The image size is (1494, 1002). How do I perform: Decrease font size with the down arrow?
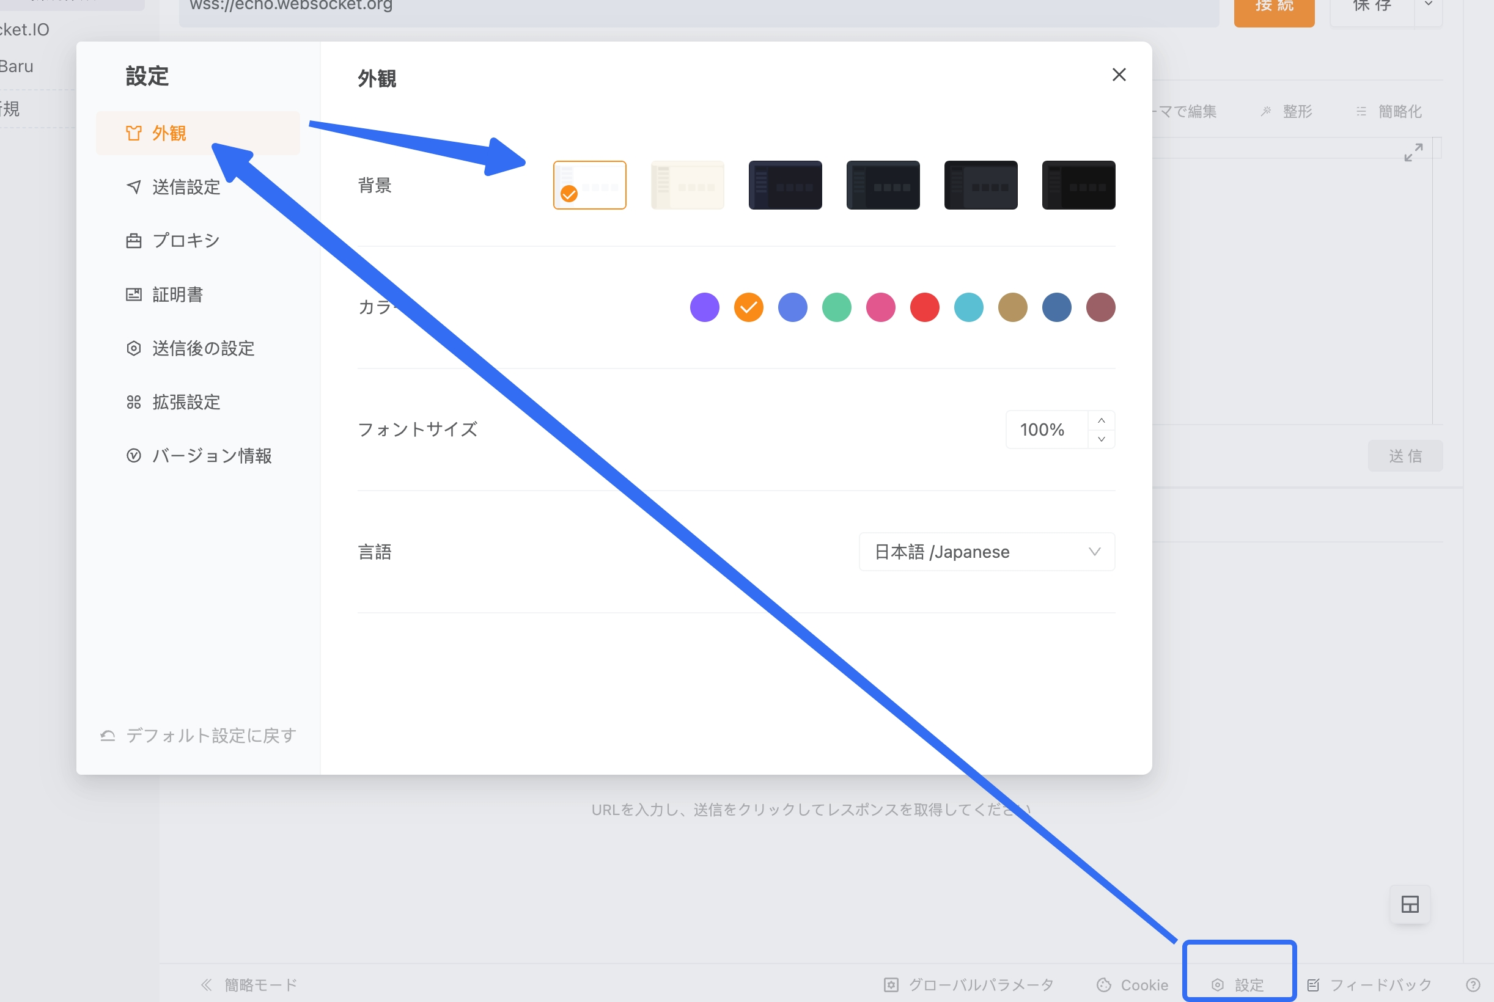[x=1102, y=439]
